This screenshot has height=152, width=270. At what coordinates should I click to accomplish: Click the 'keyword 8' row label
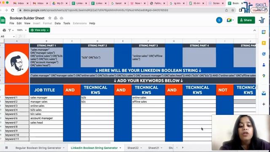[17, 127]
